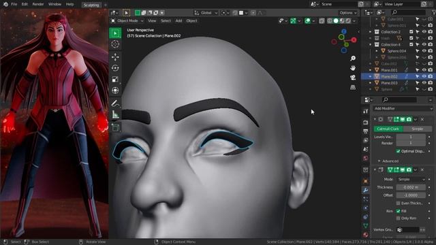Open Global transform orientation dropdown
Image resolution: width=436 pixels, height=245 pixels.
point(206,13)
